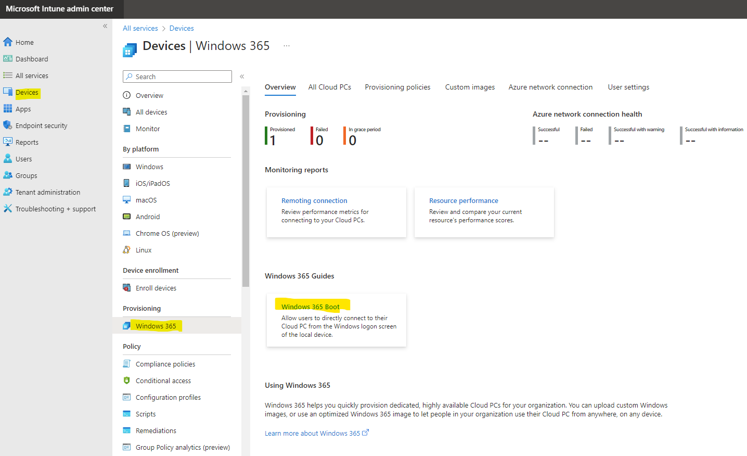Select Chrome OS (preview) platform
This screenshot has height=456, width=747.
[168, 233]
